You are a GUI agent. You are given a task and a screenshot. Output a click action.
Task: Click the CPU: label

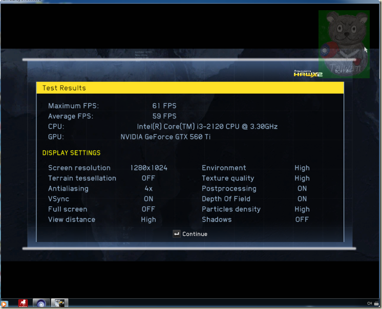[x=56, y=126]
